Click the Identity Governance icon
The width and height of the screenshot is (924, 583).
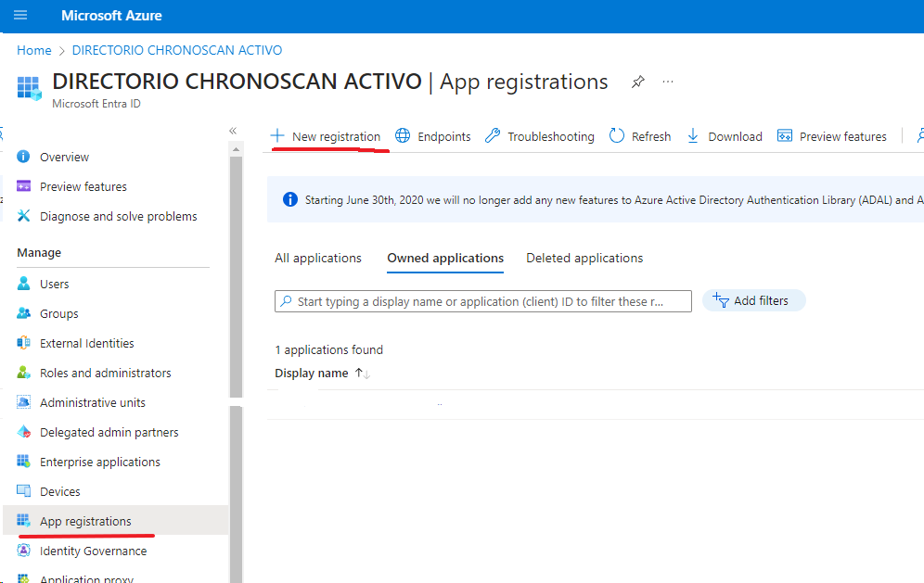pyautogui.click(x=23, y=550)
